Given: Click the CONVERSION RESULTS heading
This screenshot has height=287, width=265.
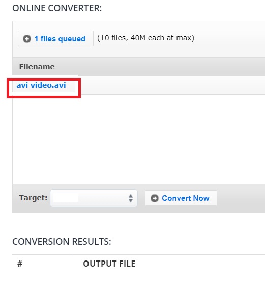Looking at the screenshot, I should tap(62, 242).
